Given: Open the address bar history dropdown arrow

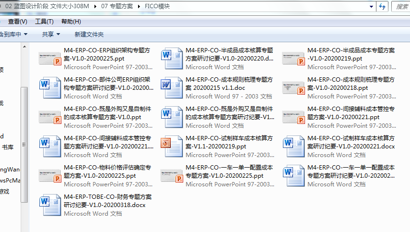Looking at the screenshot, I should [372, 6].
